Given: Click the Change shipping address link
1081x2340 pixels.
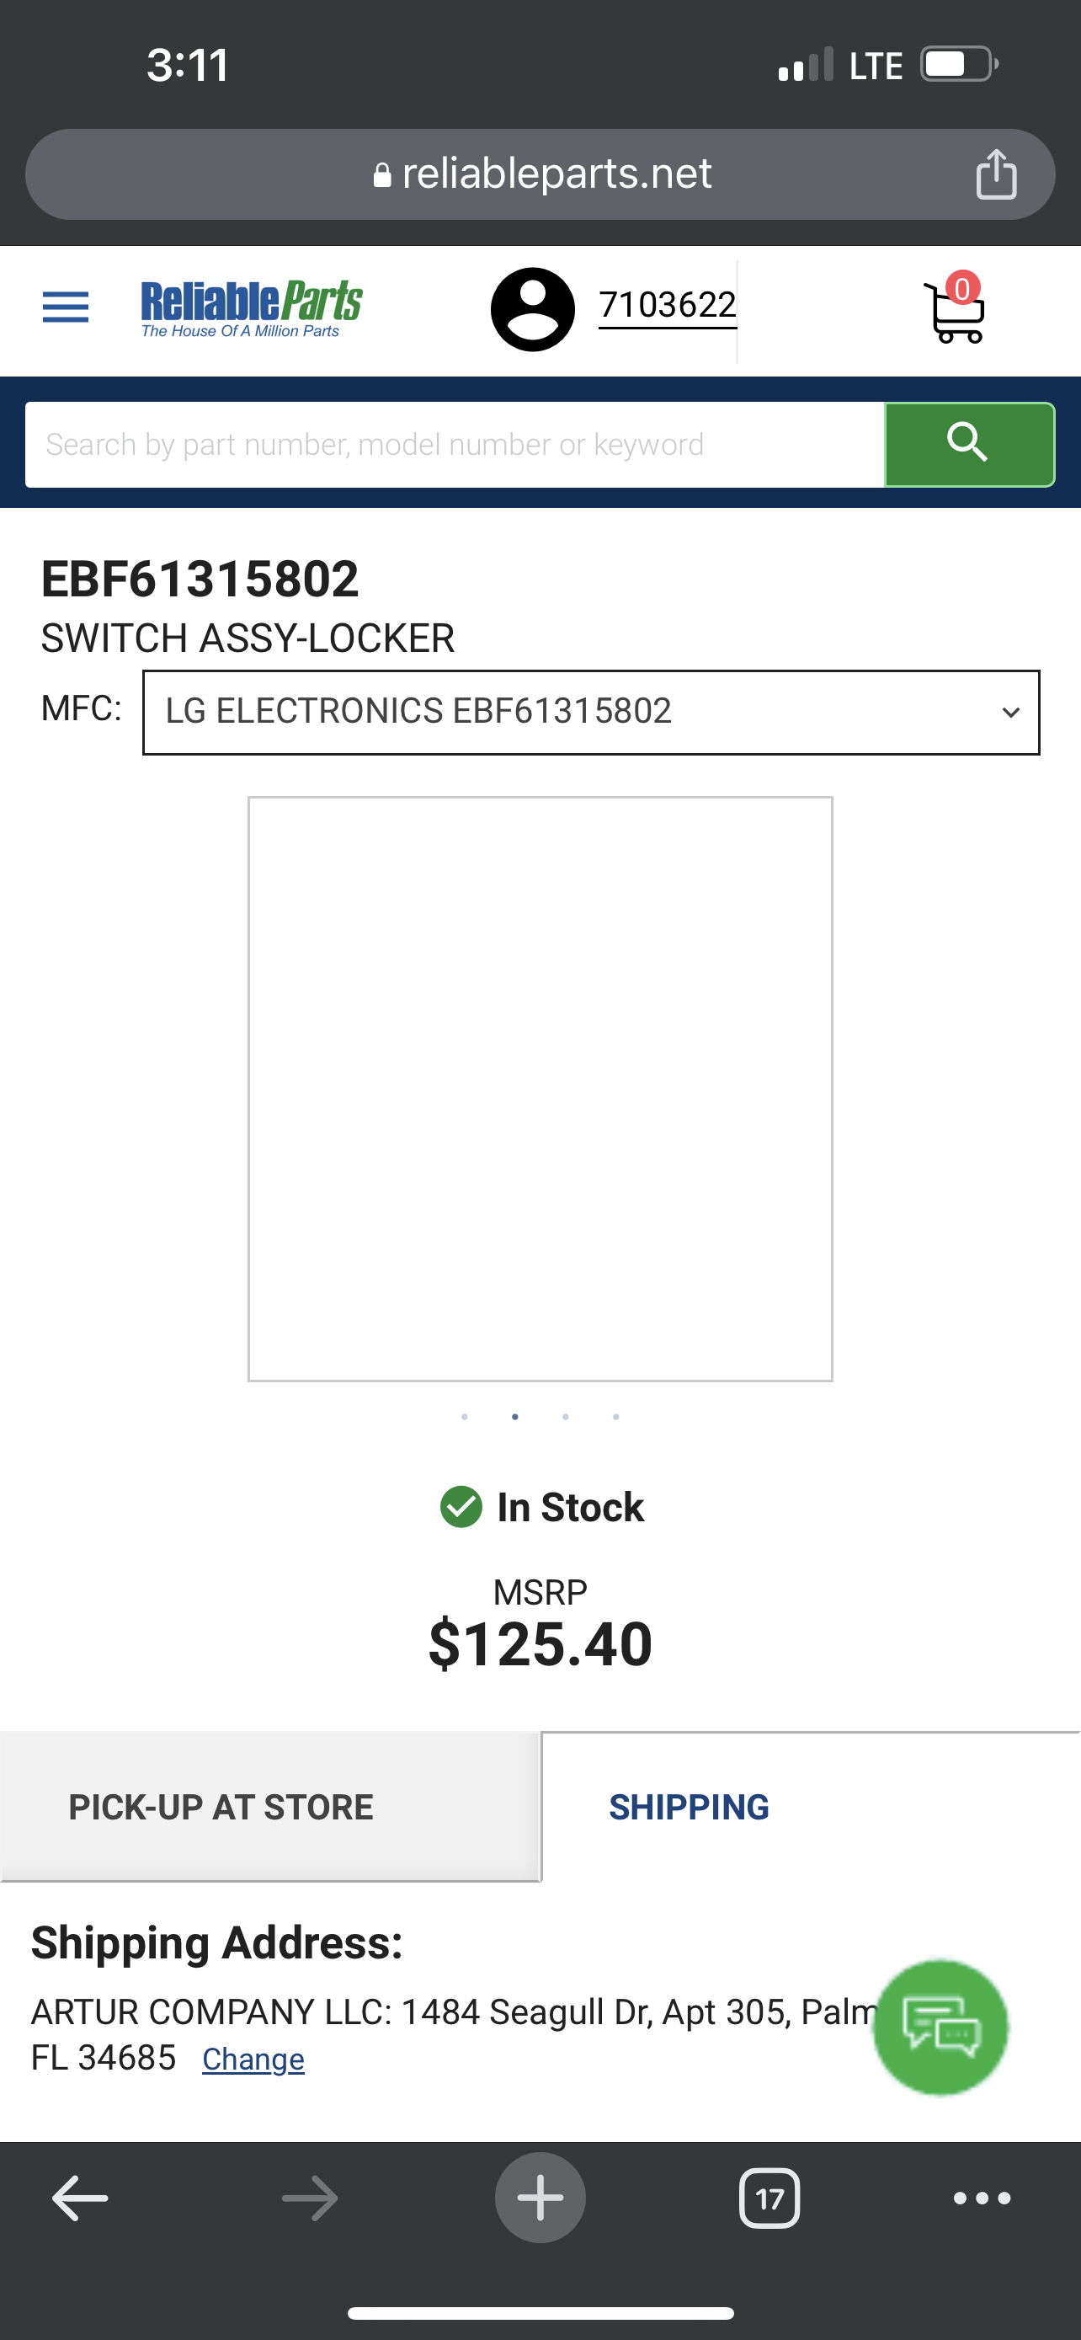Looking at the screenshot, I should (253, 2060).
